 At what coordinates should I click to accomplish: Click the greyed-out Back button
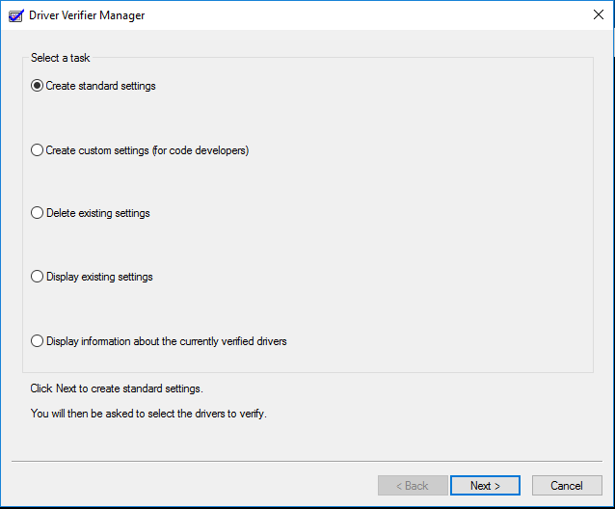(x=413, y=486)
